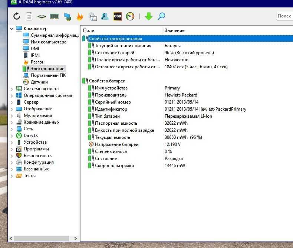Expand the Тесты tree node
The width and height of the screenshot is (293, 248).
click(12, 176)
